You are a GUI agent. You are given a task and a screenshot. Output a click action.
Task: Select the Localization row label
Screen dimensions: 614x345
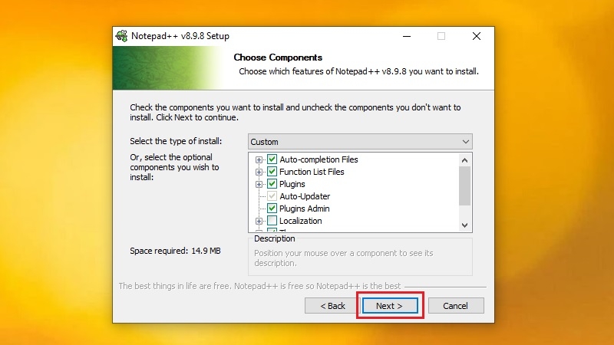pyautogui.click(x=300, y=221)
